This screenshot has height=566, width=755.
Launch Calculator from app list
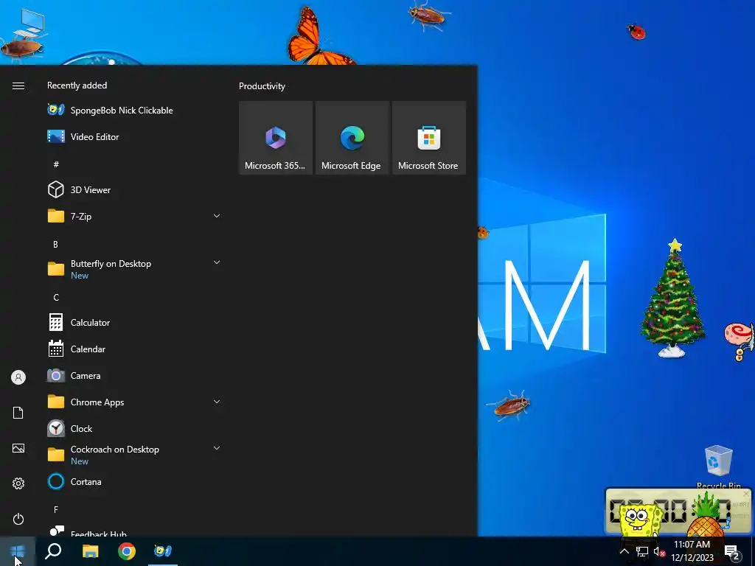134,323
